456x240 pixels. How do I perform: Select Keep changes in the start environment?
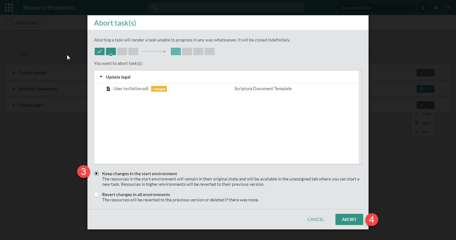pos(97,174)
